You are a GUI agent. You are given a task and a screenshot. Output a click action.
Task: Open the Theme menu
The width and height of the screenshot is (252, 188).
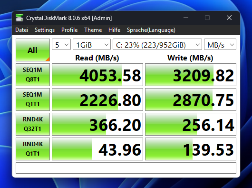click(x=93, y=30)
